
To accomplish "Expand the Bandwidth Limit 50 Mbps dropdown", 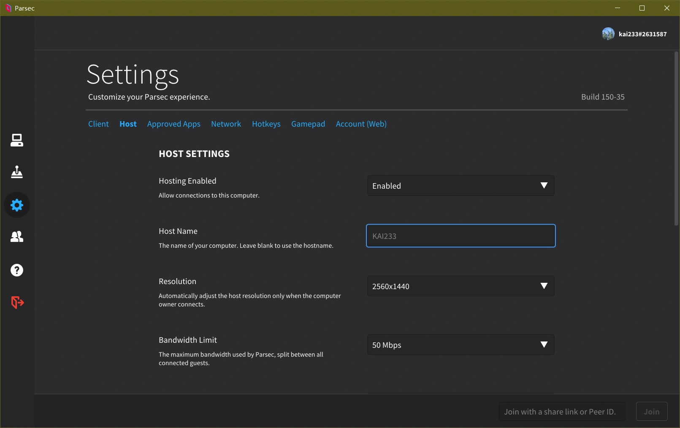I will (x=461, y=345).
